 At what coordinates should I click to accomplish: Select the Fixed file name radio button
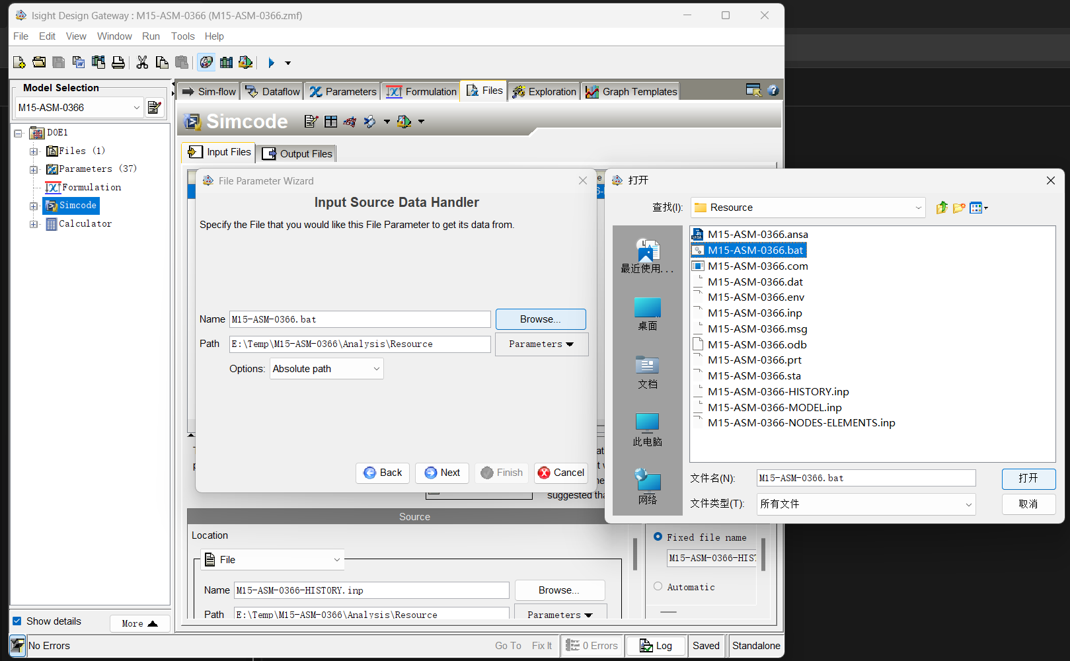click(x=658, y=537)
